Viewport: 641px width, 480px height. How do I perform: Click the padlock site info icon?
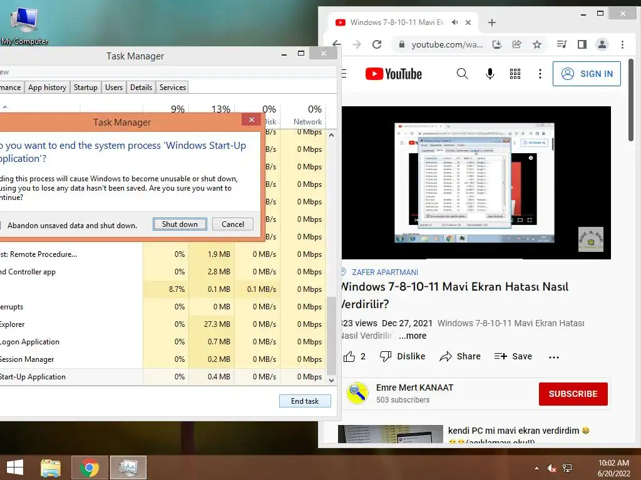pyautogui.click(x=401, y=44)
